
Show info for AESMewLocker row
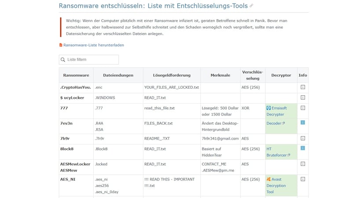click(x=303, y=164)
